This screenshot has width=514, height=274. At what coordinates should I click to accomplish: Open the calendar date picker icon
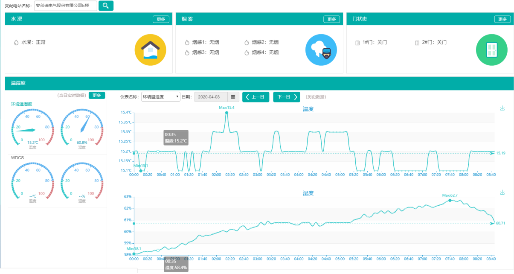[233, 97]
